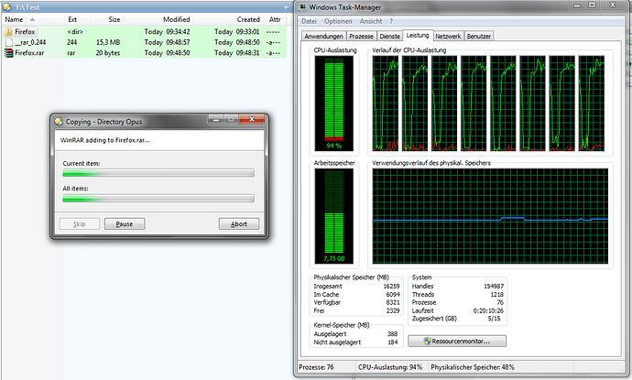
Task: Click the 15,3 MB size value
Action: (108, 42)
